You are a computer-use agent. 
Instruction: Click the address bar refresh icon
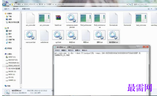130,4
